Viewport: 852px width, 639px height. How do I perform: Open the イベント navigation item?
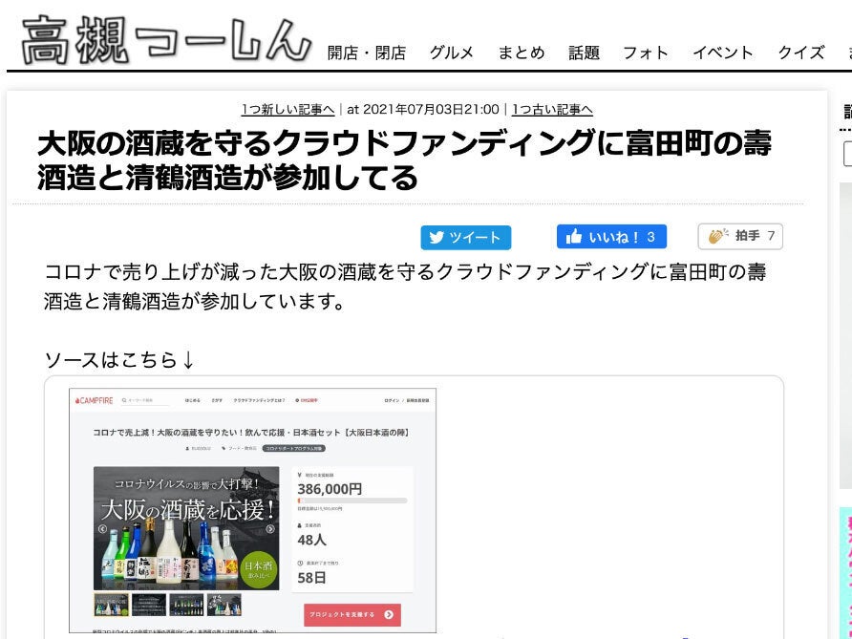722,53
